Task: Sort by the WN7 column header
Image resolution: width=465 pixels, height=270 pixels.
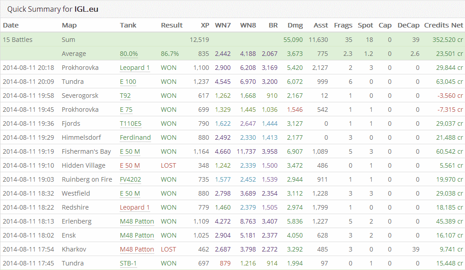Action: tap(223, 25)
